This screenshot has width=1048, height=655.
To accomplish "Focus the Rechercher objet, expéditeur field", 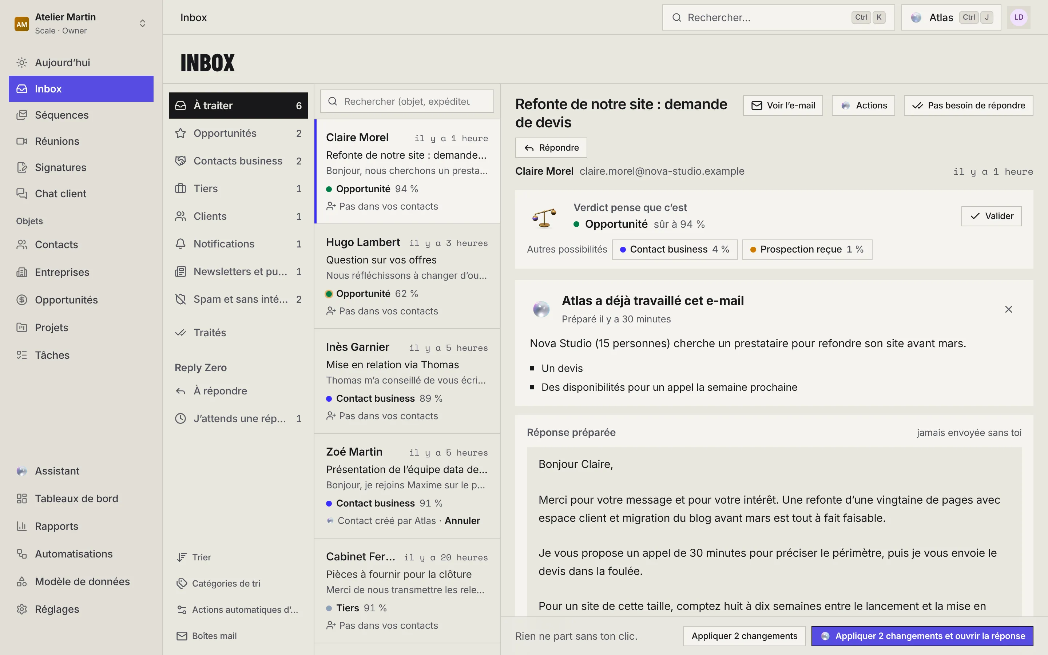I will pyautogui.click(x=407, y=102).
